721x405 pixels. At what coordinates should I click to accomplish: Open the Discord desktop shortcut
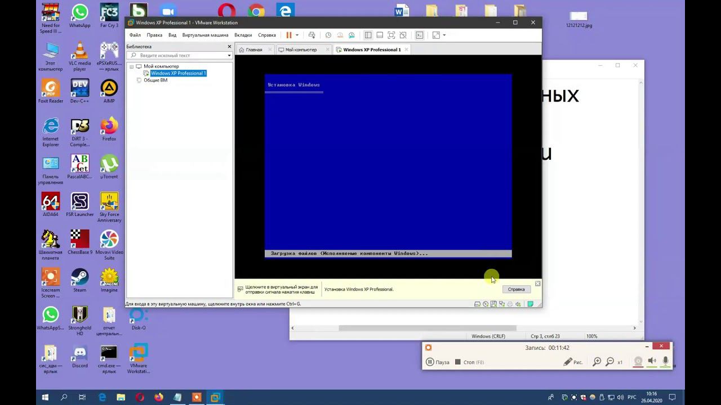pyautogui.click(x=80, y=356)
